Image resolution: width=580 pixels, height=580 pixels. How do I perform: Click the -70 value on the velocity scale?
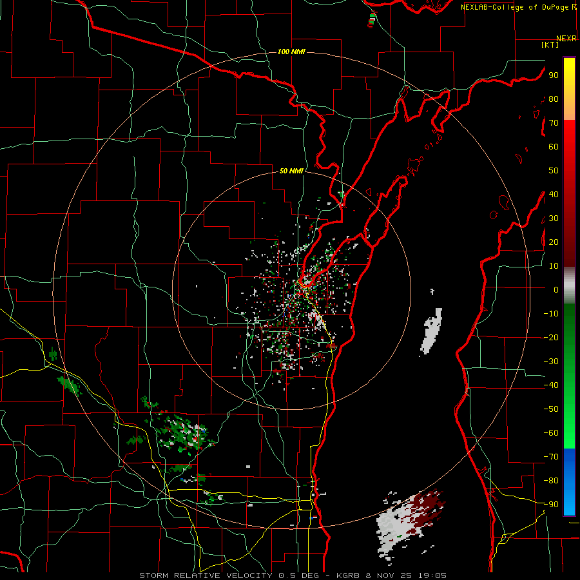(551, 456)
